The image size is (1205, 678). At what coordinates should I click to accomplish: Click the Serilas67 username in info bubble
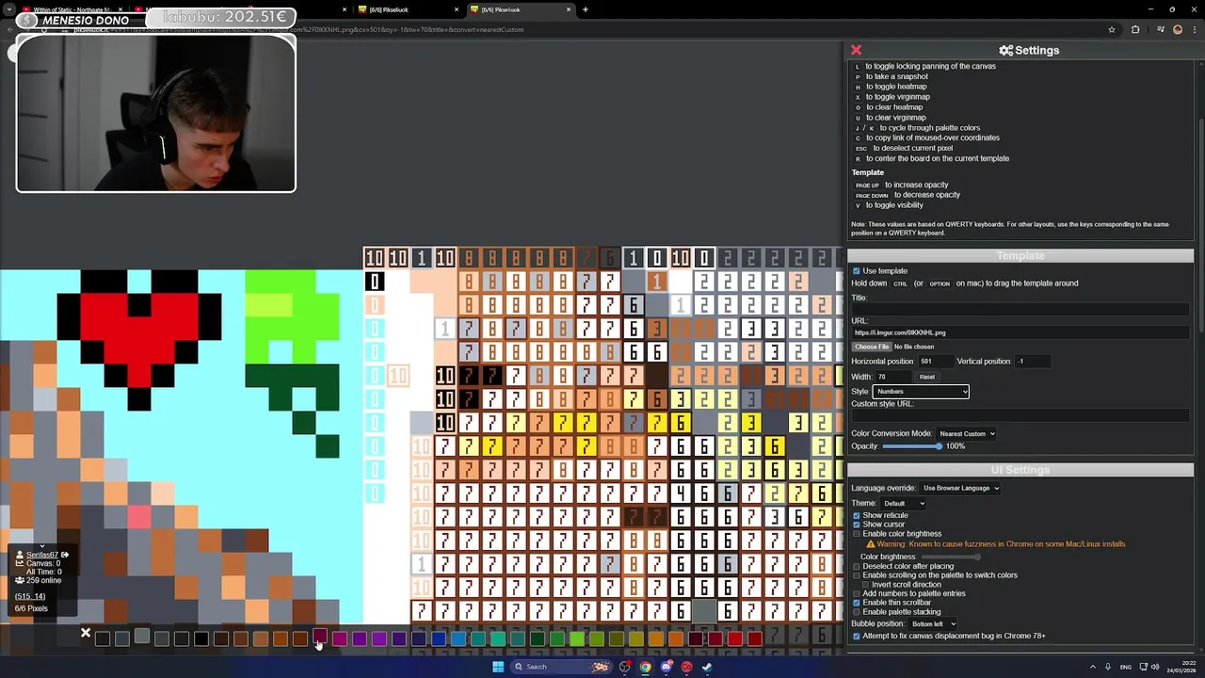point(42,555)
